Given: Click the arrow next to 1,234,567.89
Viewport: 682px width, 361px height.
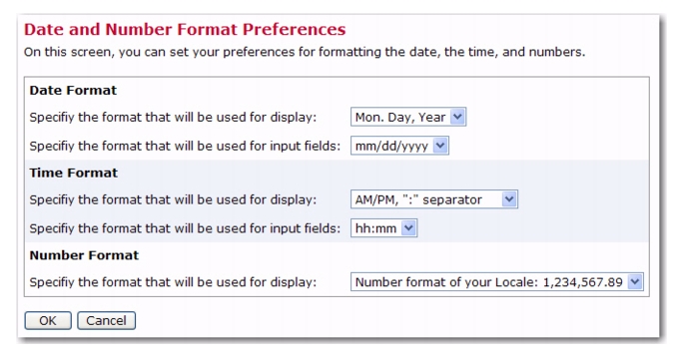Looking at the screenshot, I should tap(635, 282).
